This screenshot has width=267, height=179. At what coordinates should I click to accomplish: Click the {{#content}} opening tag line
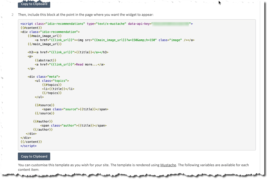[31, 28]
